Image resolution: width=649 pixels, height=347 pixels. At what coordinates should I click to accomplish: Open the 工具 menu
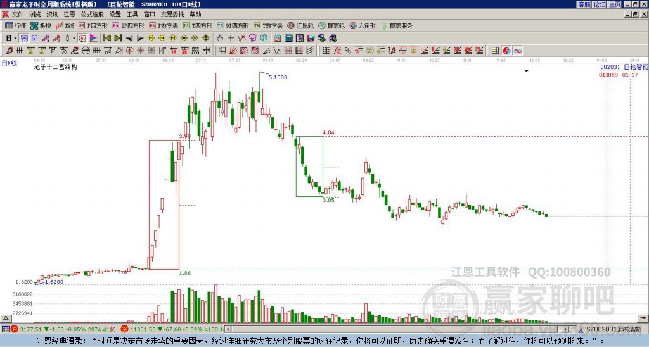(132, 15)
